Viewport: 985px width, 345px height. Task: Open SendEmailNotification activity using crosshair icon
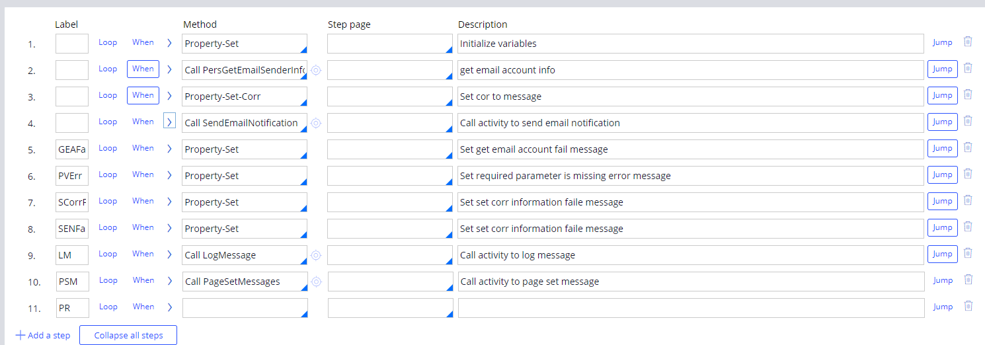point(316,123)
